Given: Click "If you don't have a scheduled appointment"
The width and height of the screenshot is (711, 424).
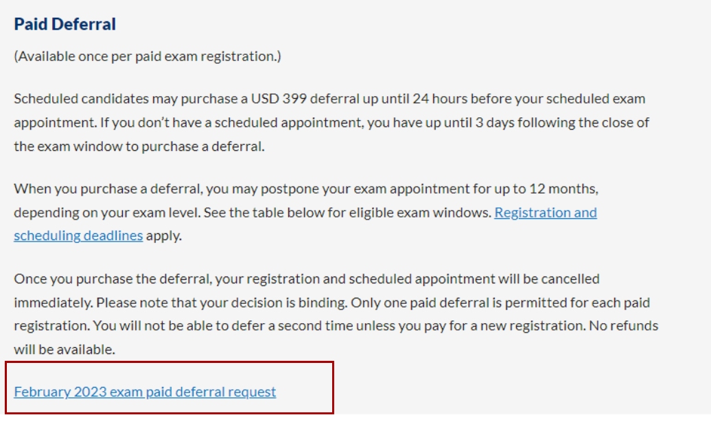Looking at the screenshot, I should coord(232,122).
